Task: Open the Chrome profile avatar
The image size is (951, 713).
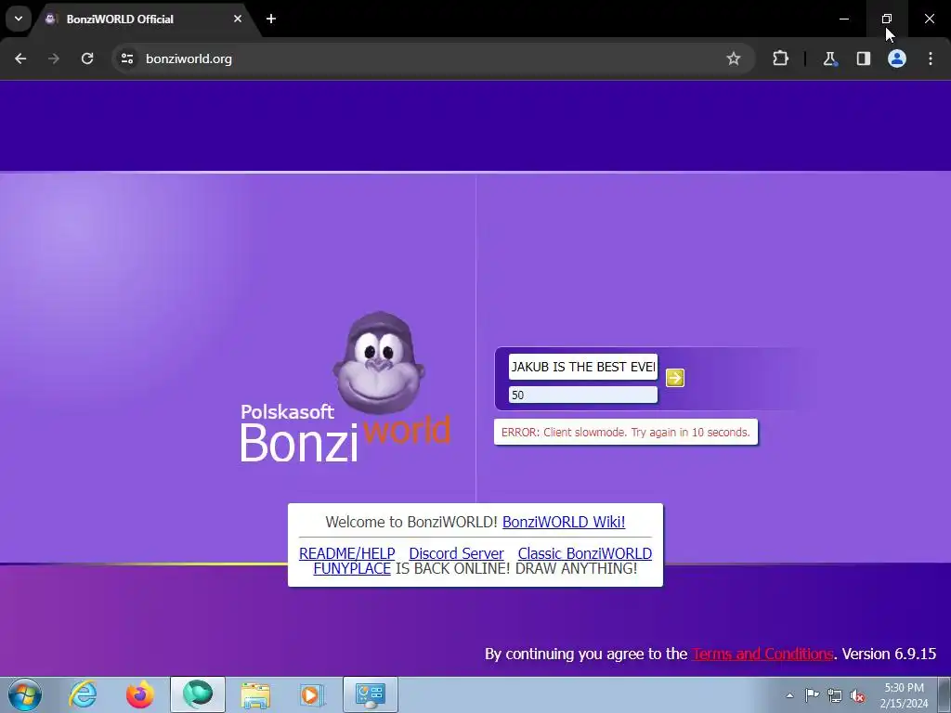Action: pyautogui.click(x=897, y=58)
